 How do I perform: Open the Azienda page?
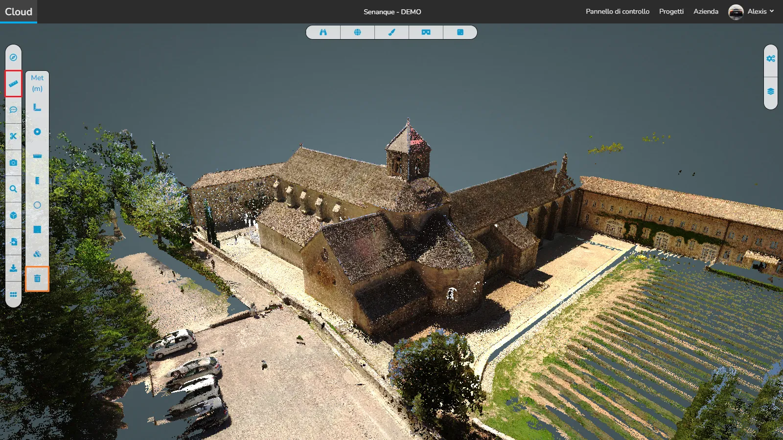click(706, 11)
